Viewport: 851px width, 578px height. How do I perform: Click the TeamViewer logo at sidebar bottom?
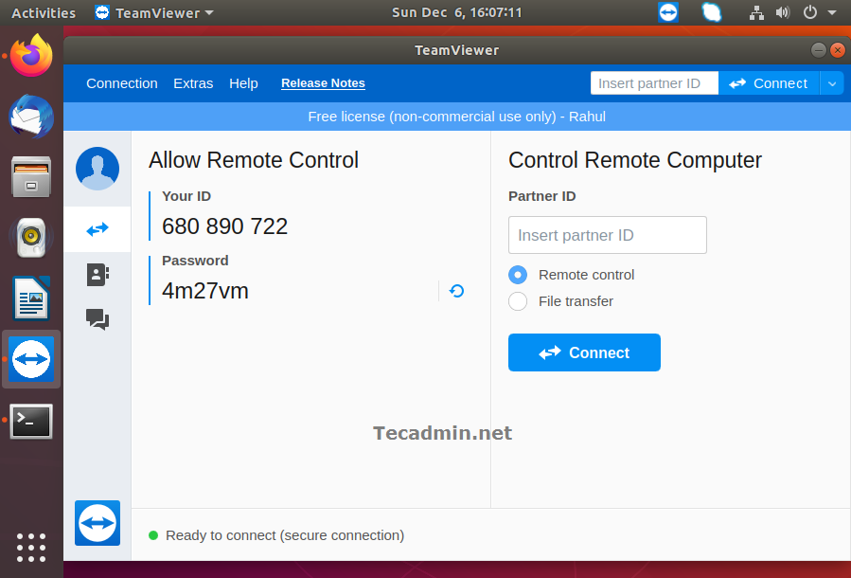pyautogui.click(x=98, y=523)
